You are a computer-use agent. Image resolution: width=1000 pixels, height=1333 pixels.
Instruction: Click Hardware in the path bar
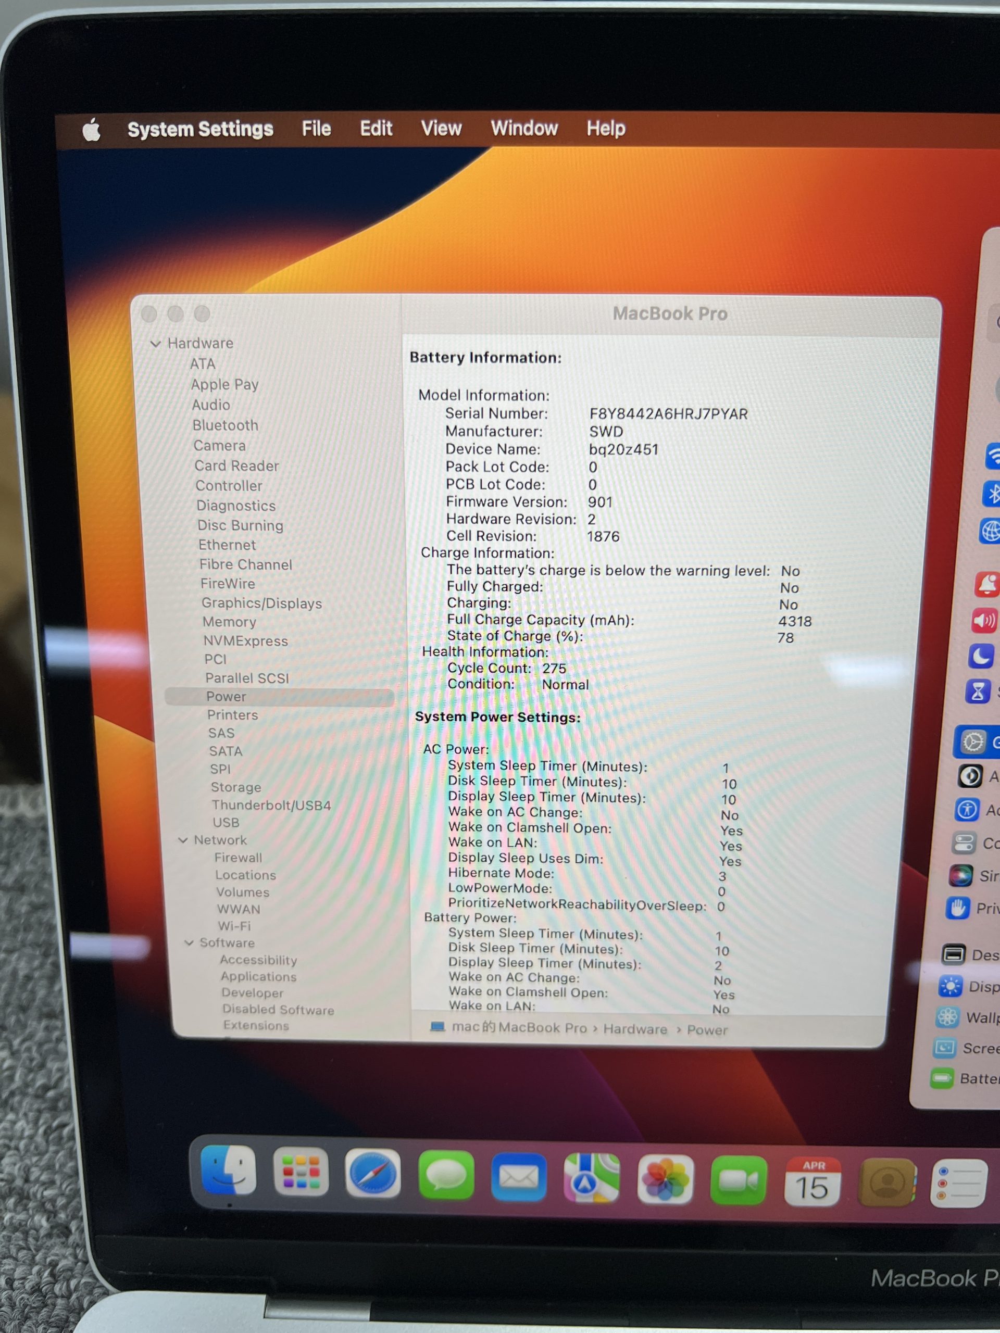(635, 1029)
